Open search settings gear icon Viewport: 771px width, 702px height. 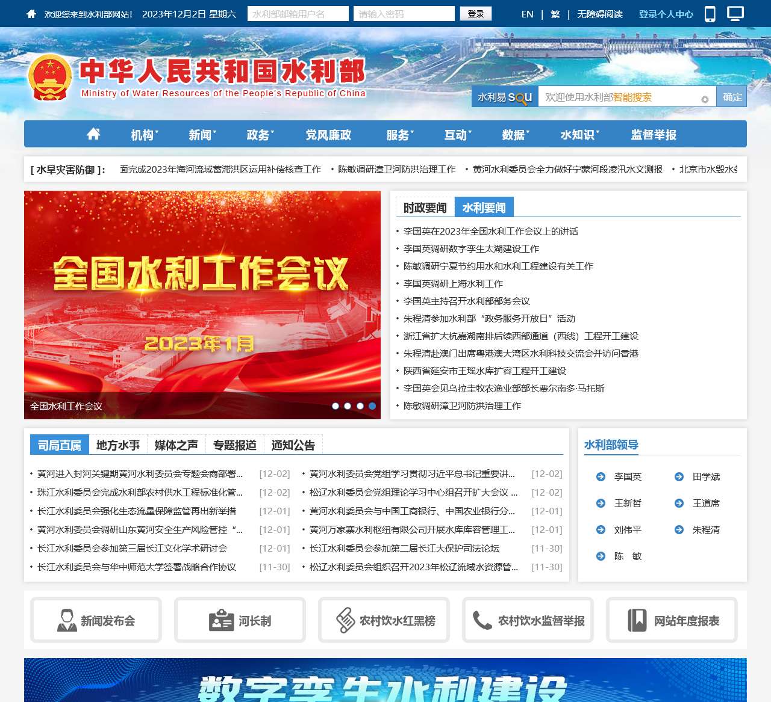(705, 99)
